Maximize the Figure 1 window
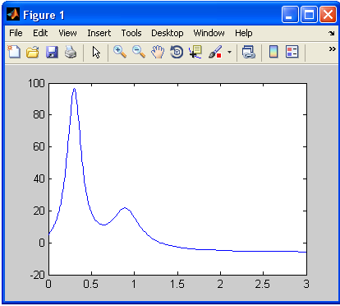The width and height of the screenshot is (340, 306). tap(309, 15)
